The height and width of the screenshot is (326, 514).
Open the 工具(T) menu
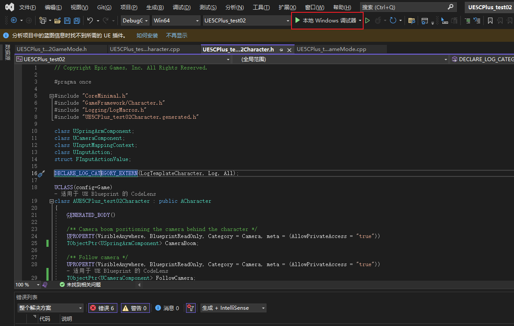coord(261,7)
